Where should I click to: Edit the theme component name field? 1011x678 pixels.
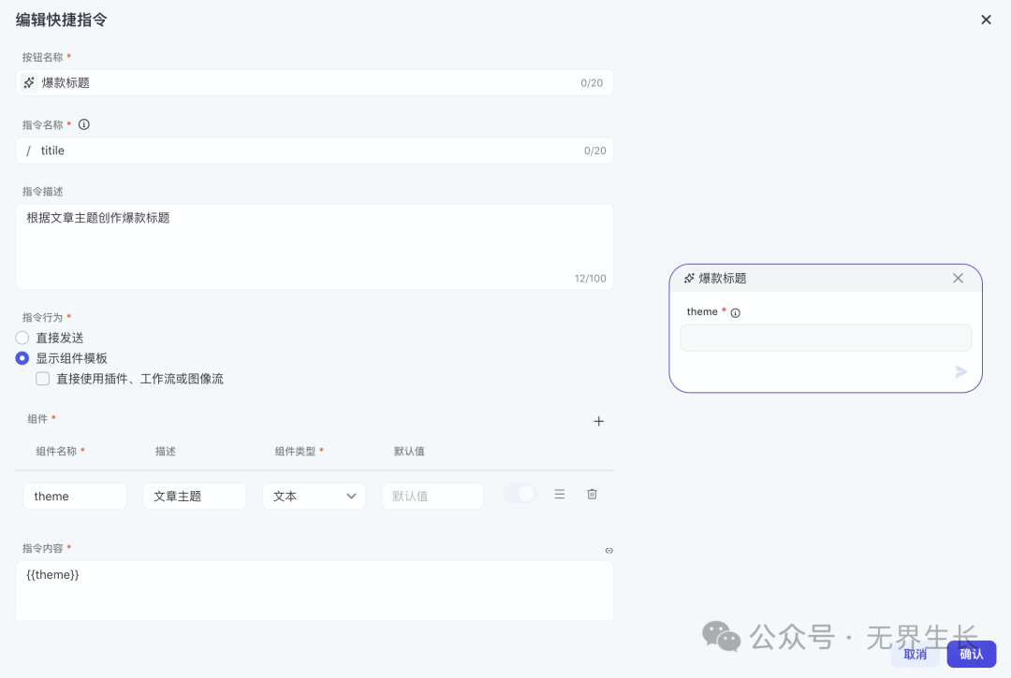75,496
